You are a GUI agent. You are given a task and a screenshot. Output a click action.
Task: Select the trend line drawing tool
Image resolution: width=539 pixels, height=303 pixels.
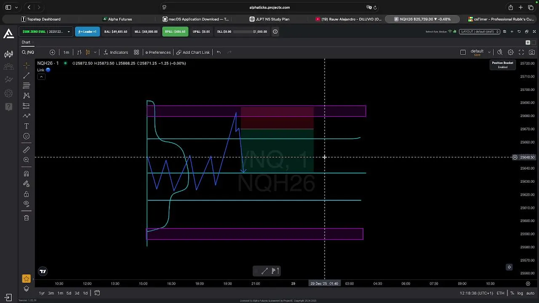pyautogui.click(x=26, y=75)
